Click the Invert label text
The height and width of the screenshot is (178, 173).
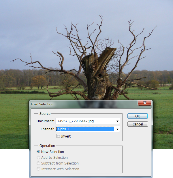pos(66,136)
